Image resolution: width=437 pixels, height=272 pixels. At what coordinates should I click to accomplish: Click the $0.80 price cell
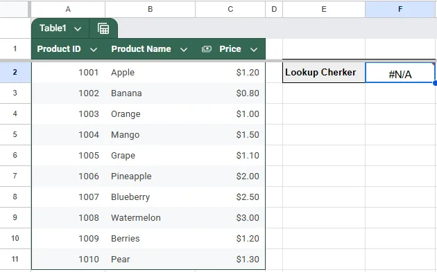click(x=230, y=93)
